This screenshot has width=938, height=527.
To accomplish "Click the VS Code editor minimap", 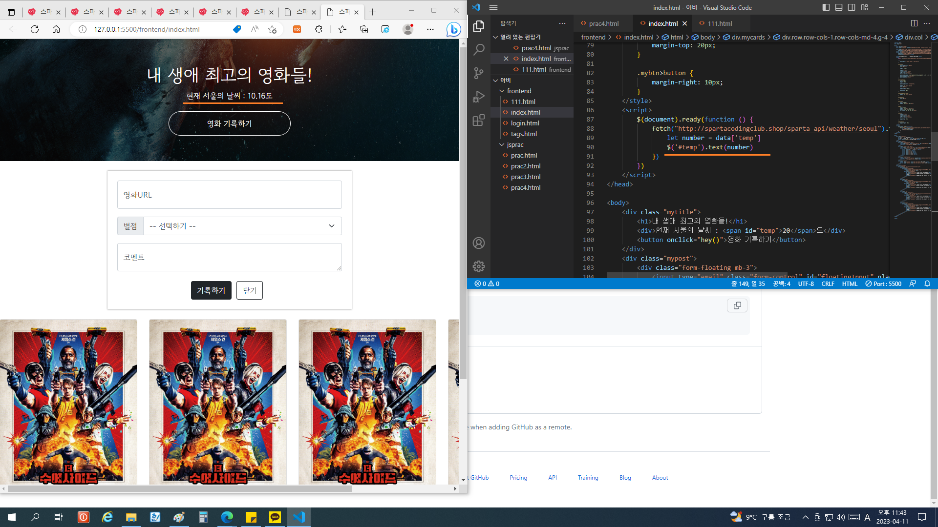I will coord(911,132).
